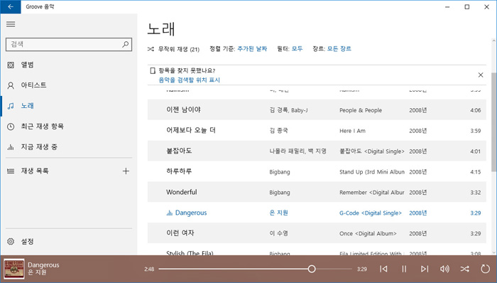
Task: Focus the 검색 search field
Action: 69,44
